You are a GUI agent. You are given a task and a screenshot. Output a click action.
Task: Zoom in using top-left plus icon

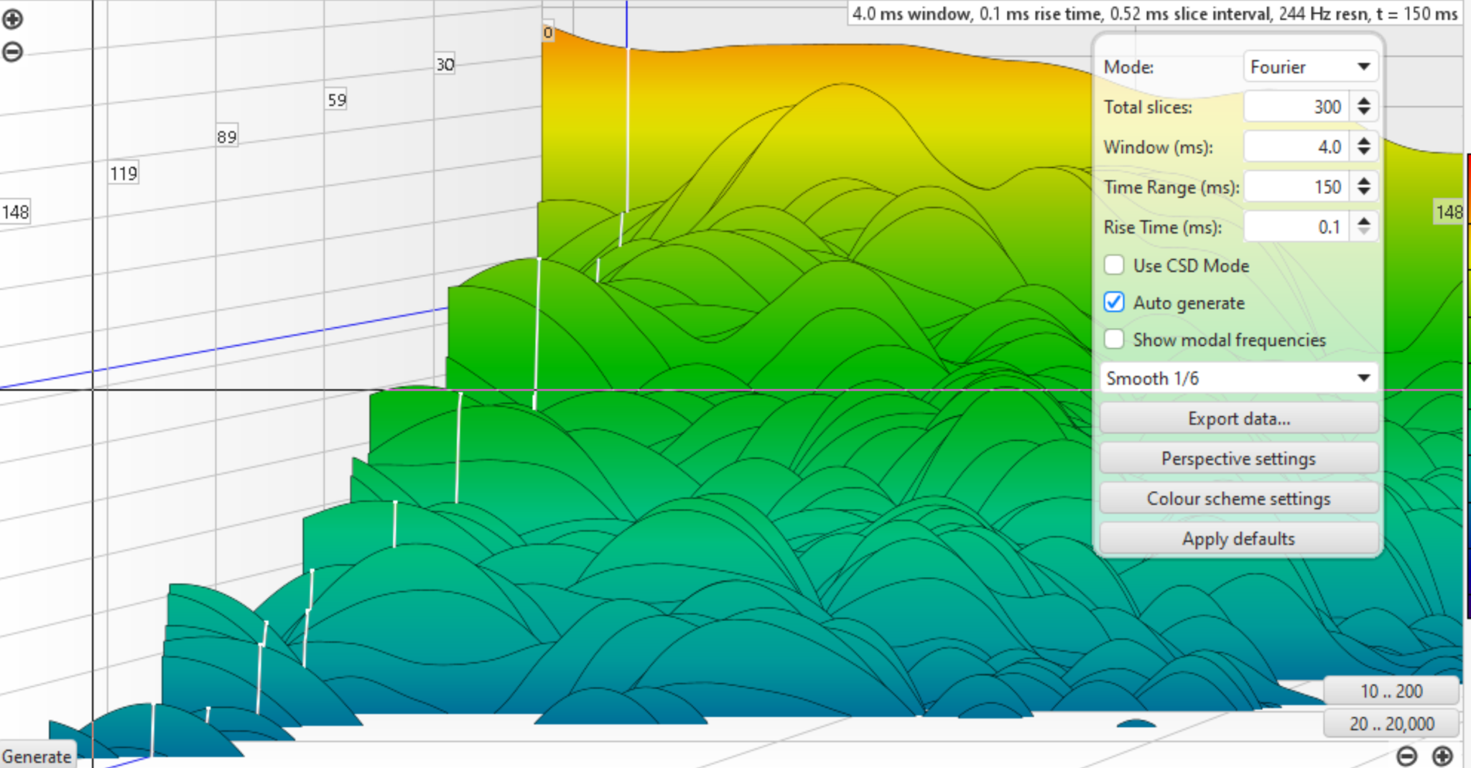[13, 19]
